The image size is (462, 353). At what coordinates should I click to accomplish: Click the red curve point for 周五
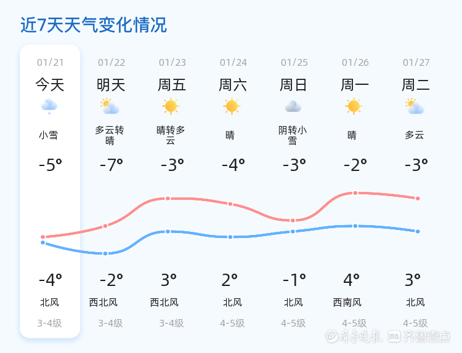pyautogui.click(x=168, y=198)
